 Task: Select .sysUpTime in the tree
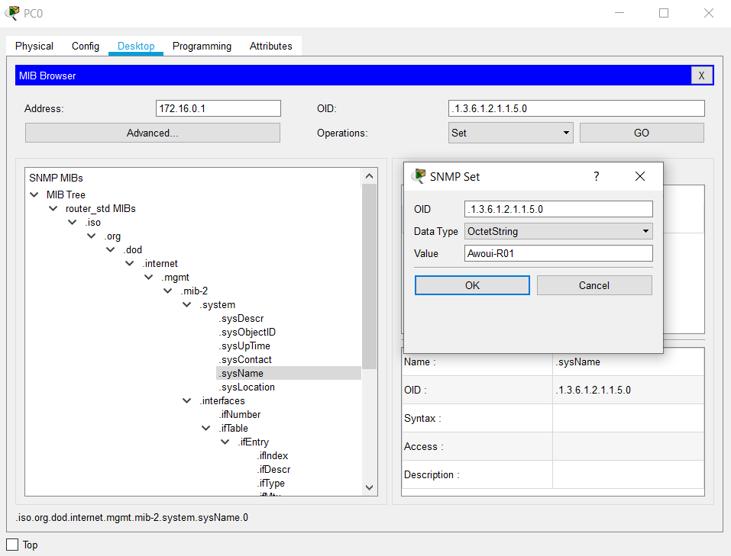[x=244, y=346]
